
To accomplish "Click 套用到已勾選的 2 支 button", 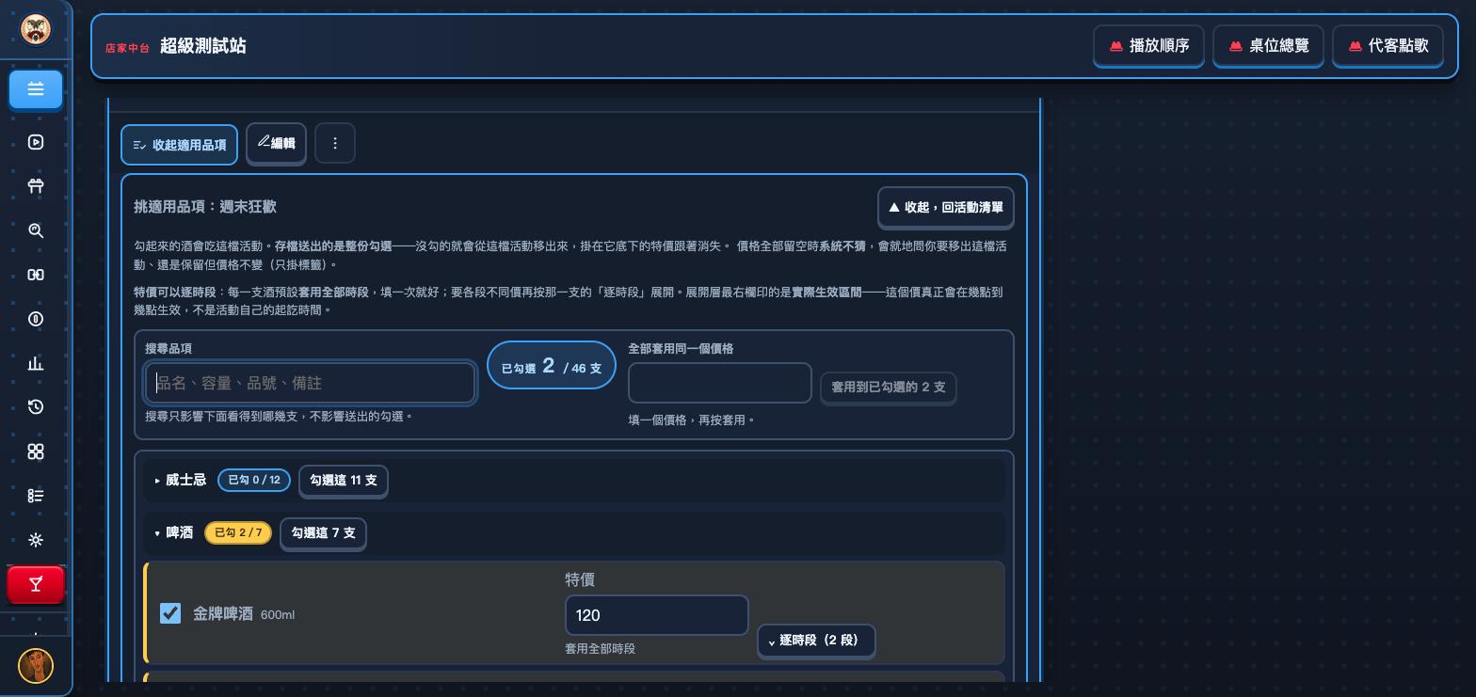I will (889, 388).
